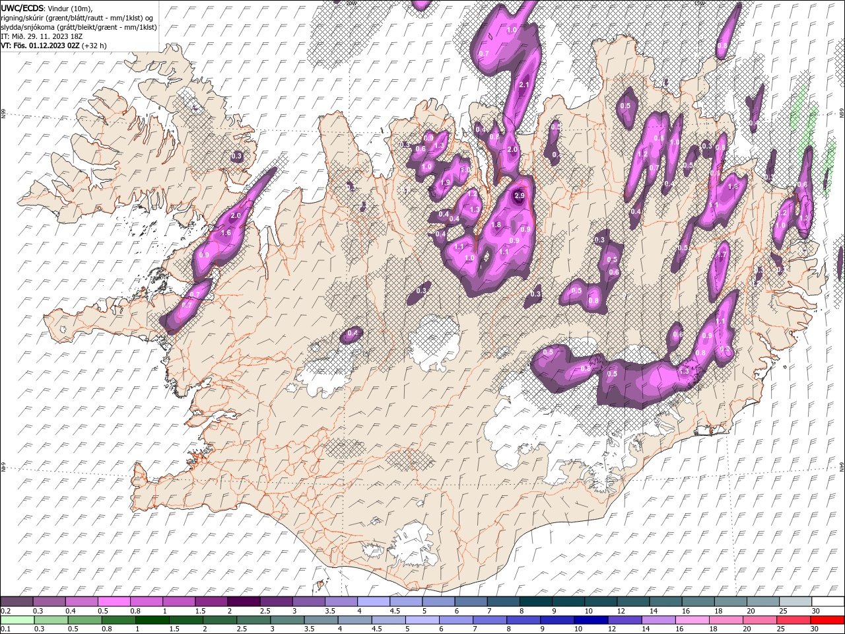Pick the bottom-row swatch labeled 2.5
845x634 pixels.
[253, 620]
